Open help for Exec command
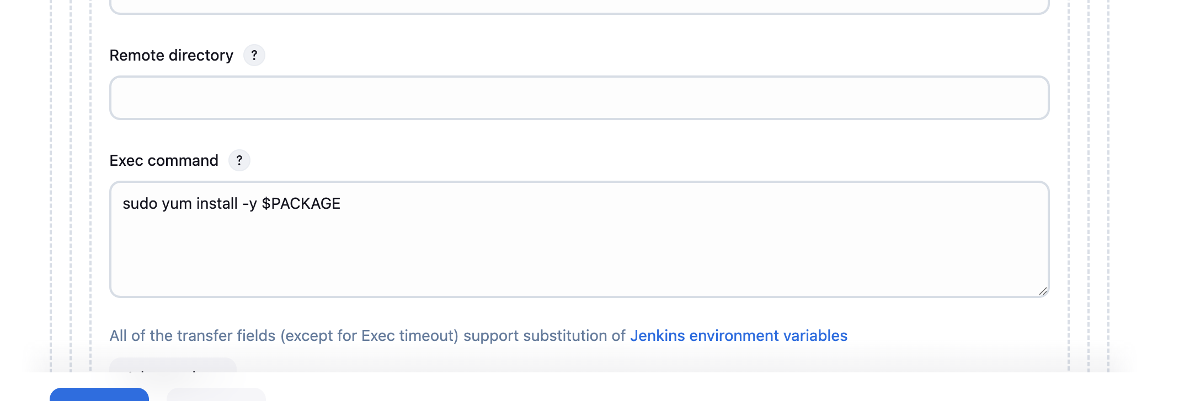Viewport: 1195px width, 401px height. coord(239,160)
